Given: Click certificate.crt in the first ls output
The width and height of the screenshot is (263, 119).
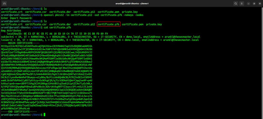Looking at the screenshot, I should tap(12, 12).
